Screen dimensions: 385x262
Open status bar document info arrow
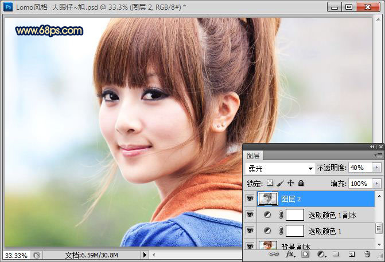click(145, 255)
